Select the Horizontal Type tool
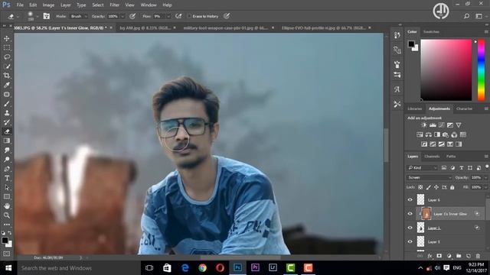The height and width of the screenshot is (275, 490). pyautogui.click(x=7, y=178)
